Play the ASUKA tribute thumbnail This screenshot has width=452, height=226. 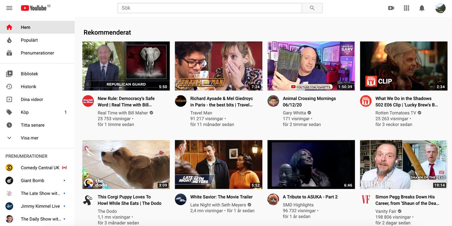[x=311, y=165]
